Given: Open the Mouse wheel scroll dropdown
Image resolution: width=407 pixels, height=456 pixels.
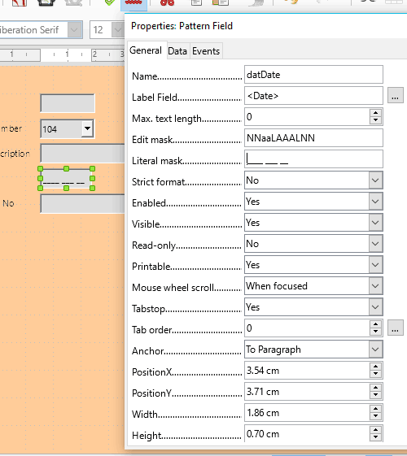Looking at the screenshot, I should tap(375, 286).
